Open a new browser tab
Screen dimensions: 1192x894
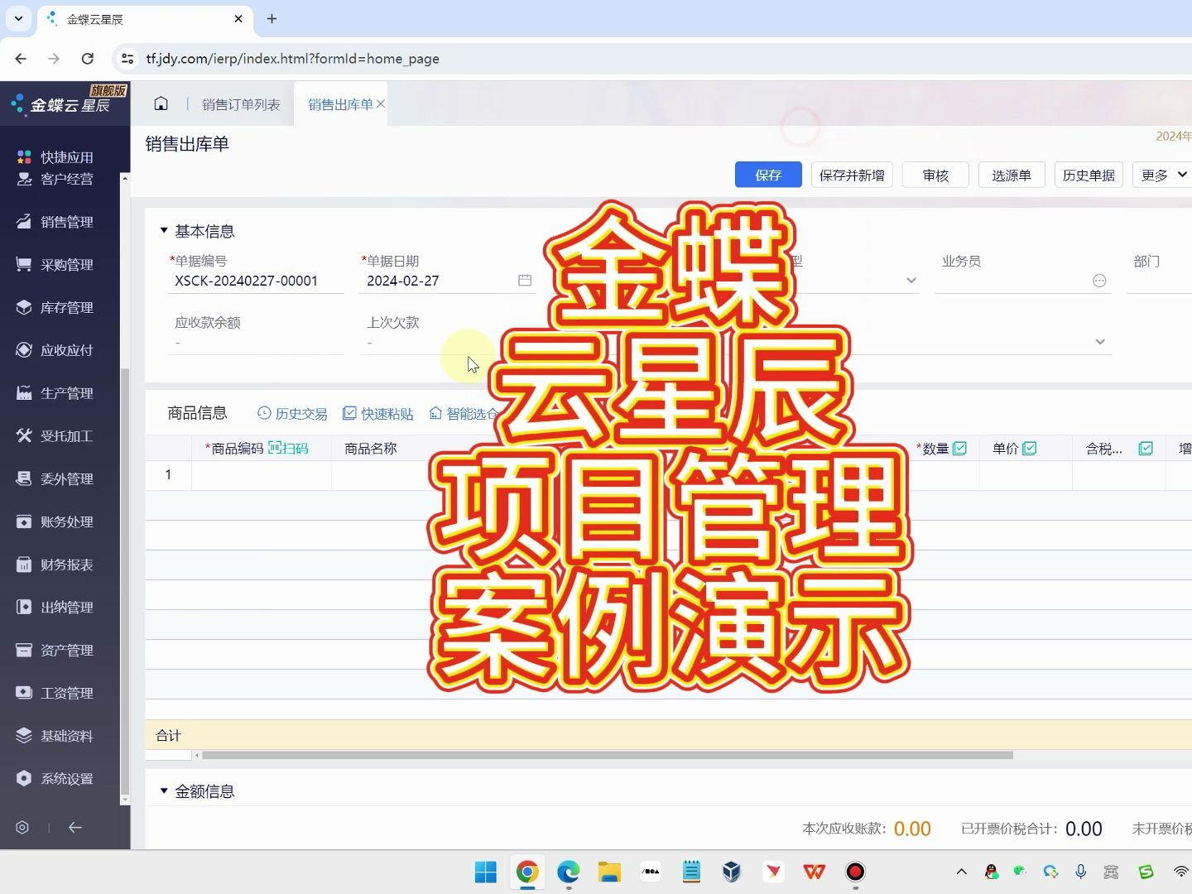tap(272, 18)
